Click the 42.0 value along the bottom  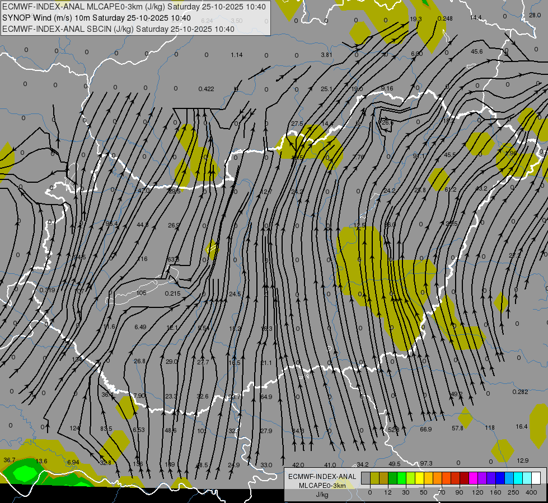pyautogui.click(x=298, y=465)
